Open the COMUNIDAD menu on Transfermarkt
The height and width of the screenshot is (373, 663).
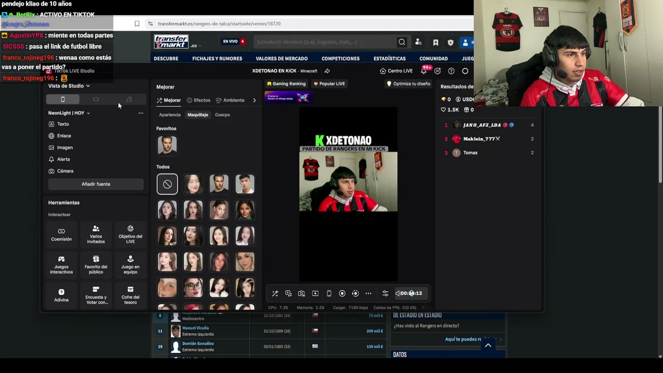pyautogui.click(x=434, y=59)
